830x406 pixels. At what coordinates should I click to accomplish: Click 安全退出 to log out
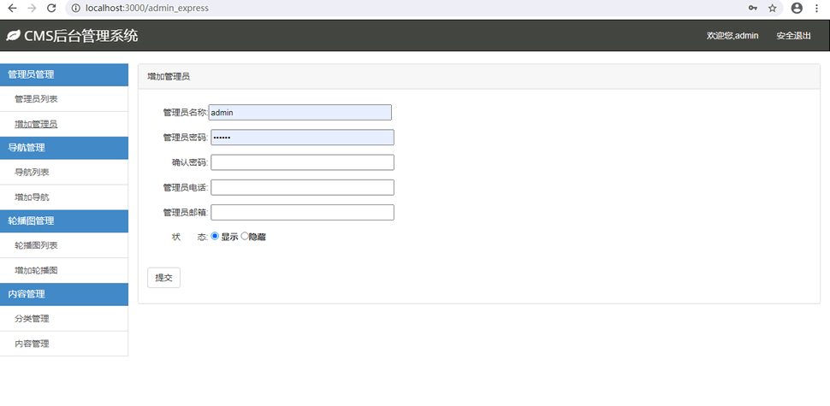[x=793, y=35]
